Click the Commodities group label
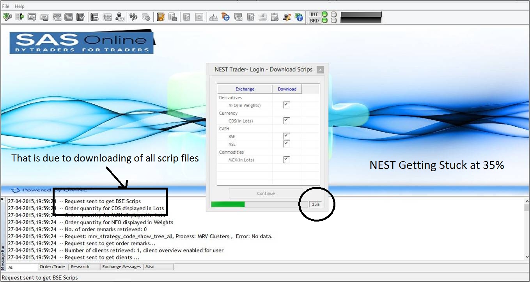 tap(231, 152)
